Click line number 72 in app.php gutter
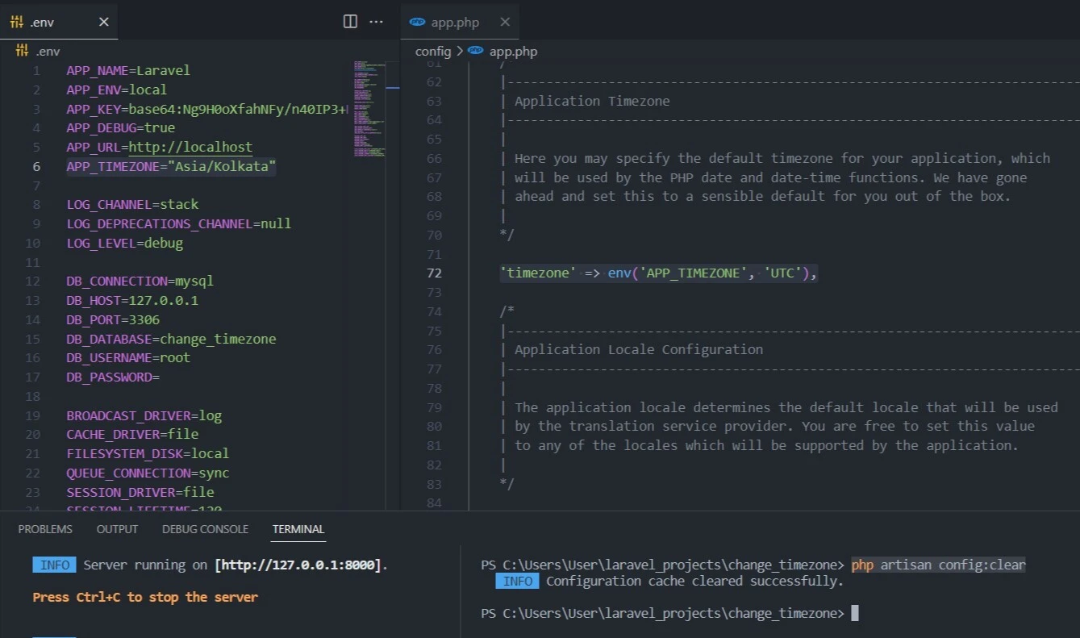Screen dimensions: 1080x638 click(x=434, y=273)
